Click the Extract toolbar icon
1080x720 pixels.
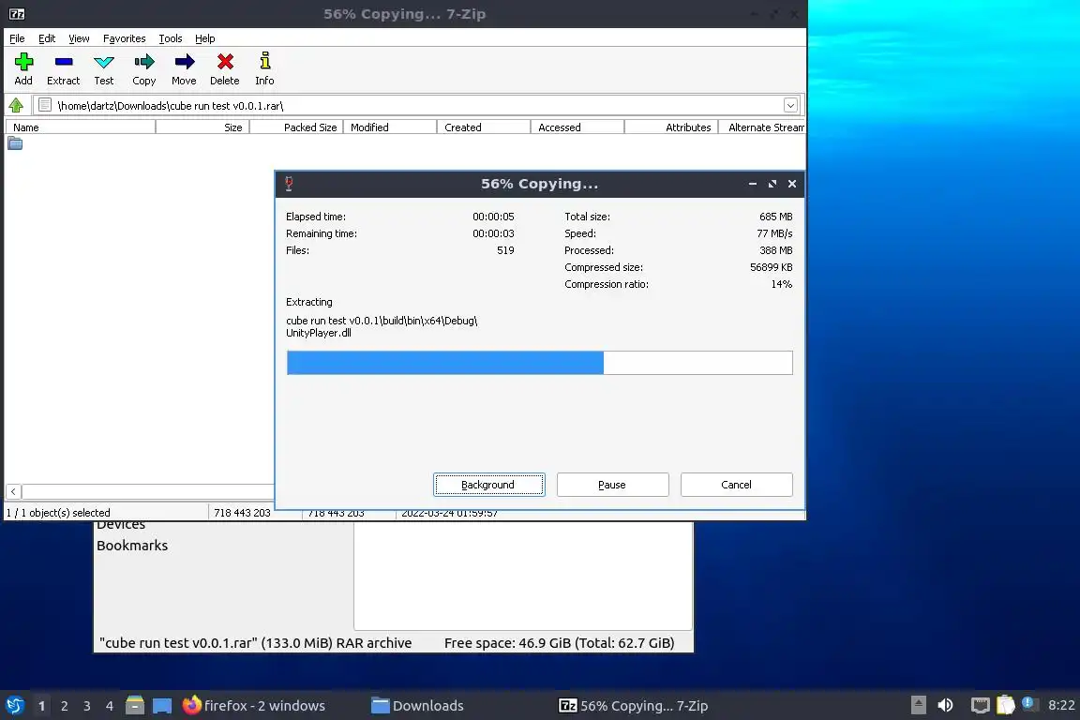64,68
